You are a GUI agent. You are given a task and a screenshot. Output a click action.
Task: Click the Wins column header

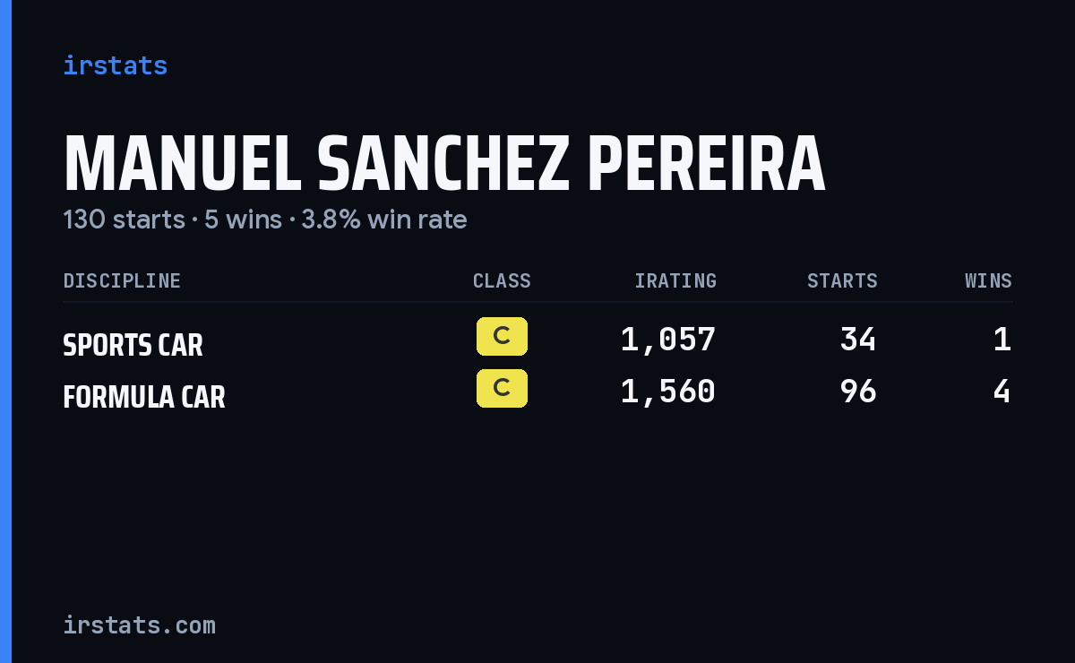[988, 280]
